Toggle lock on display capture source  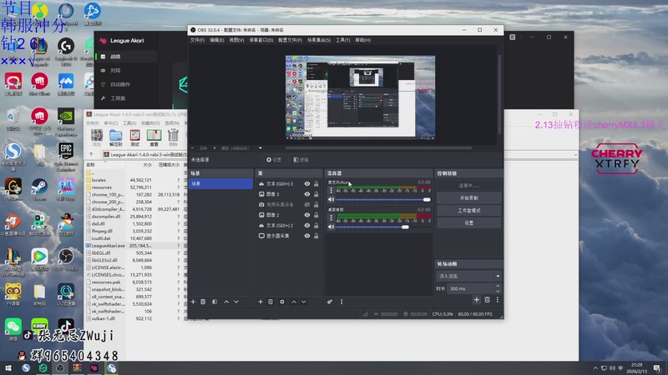coord(316,236)
